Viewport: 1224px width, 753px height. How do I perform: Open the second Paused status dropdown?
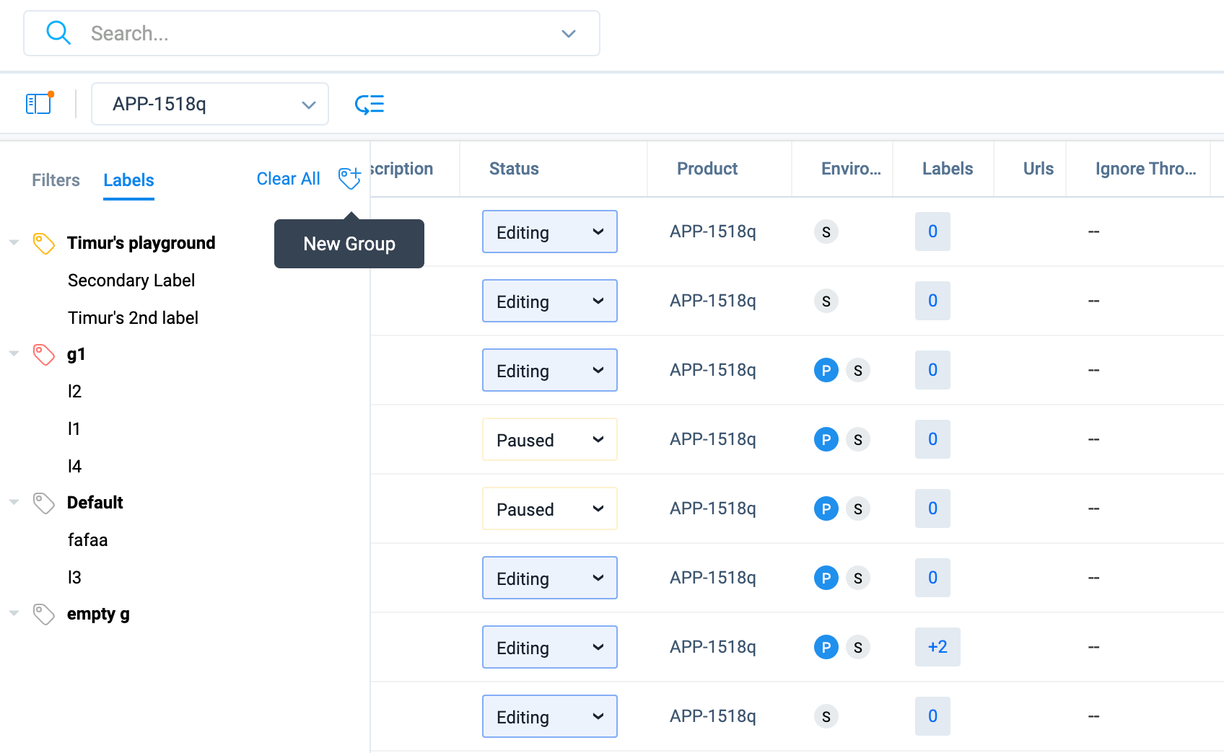coord(550,508)
